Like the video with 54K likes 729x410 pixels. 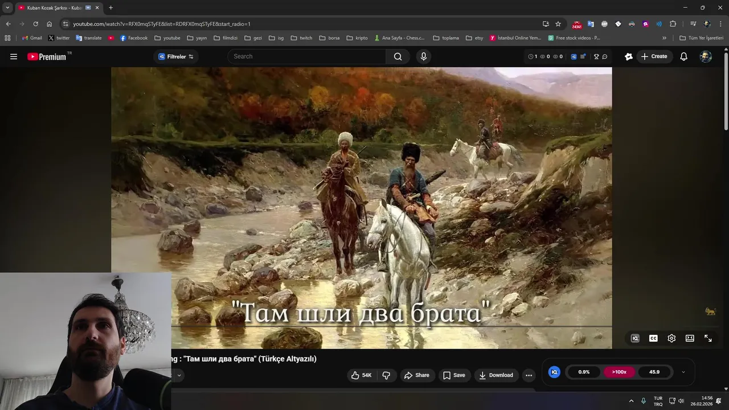(x=361, y=375)
